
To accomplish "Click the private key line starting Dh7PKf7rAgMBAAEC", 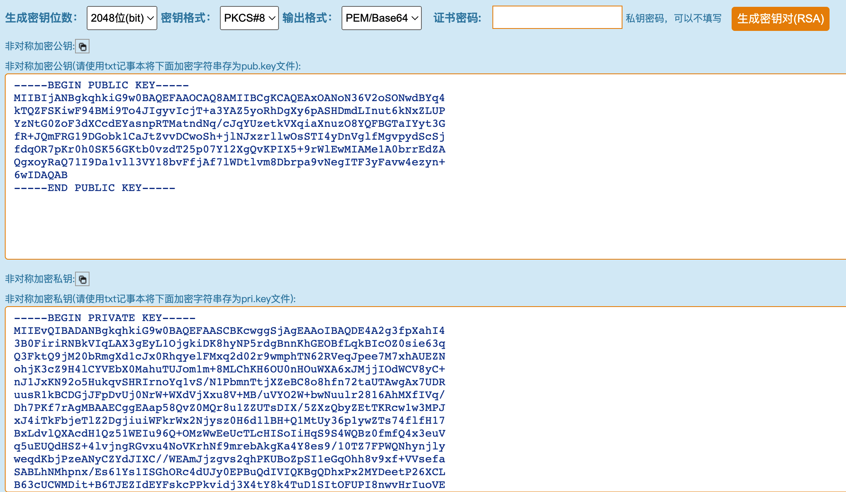I will 229,408.
